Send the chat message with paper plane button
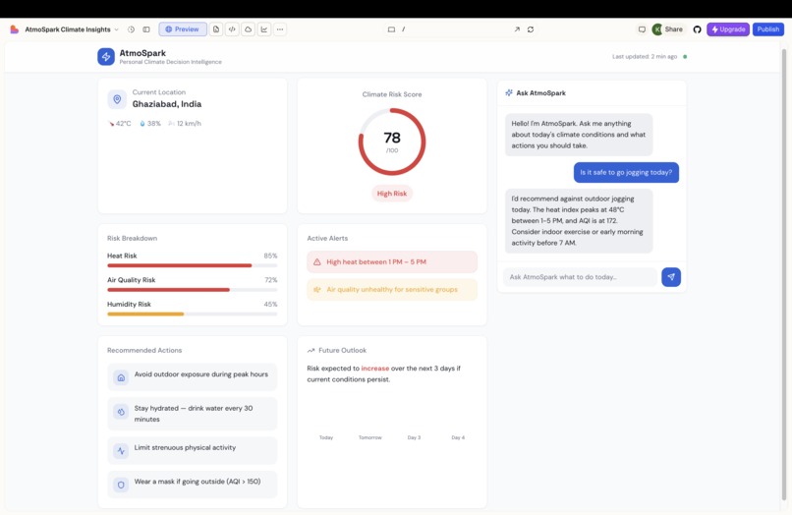The height and width of the screenshot is (515, 792). point(671,277)
